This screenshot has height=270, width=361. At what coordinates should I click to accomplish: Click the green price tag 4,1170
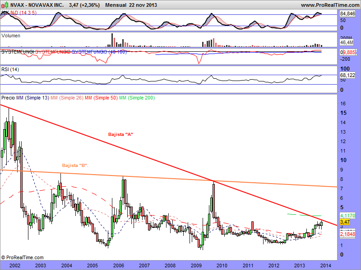click(x=347, y=216)
